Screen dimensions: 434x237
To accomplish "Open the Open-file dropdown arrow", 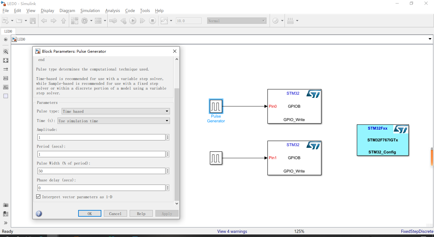I will tap(26, 21).
